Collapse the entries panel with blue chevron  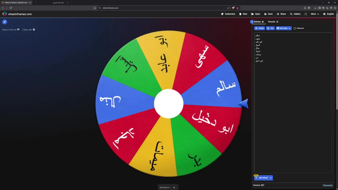click(252, 22)
